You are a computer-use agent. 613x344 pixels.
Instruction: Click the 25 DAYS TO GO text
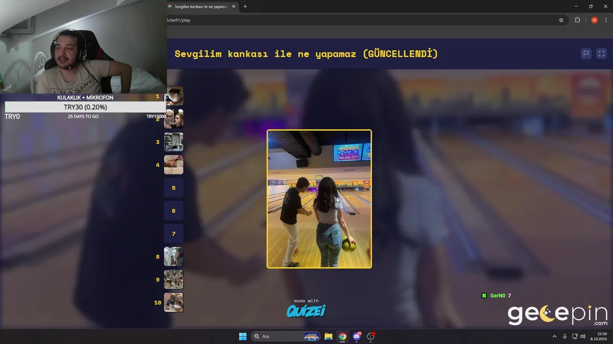(x=83, y=117)
